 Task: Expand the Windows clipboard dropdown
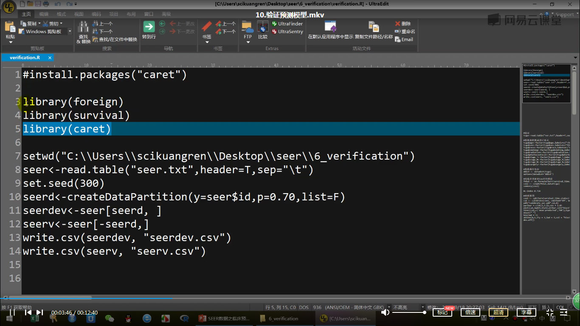[x=70, y=31]
